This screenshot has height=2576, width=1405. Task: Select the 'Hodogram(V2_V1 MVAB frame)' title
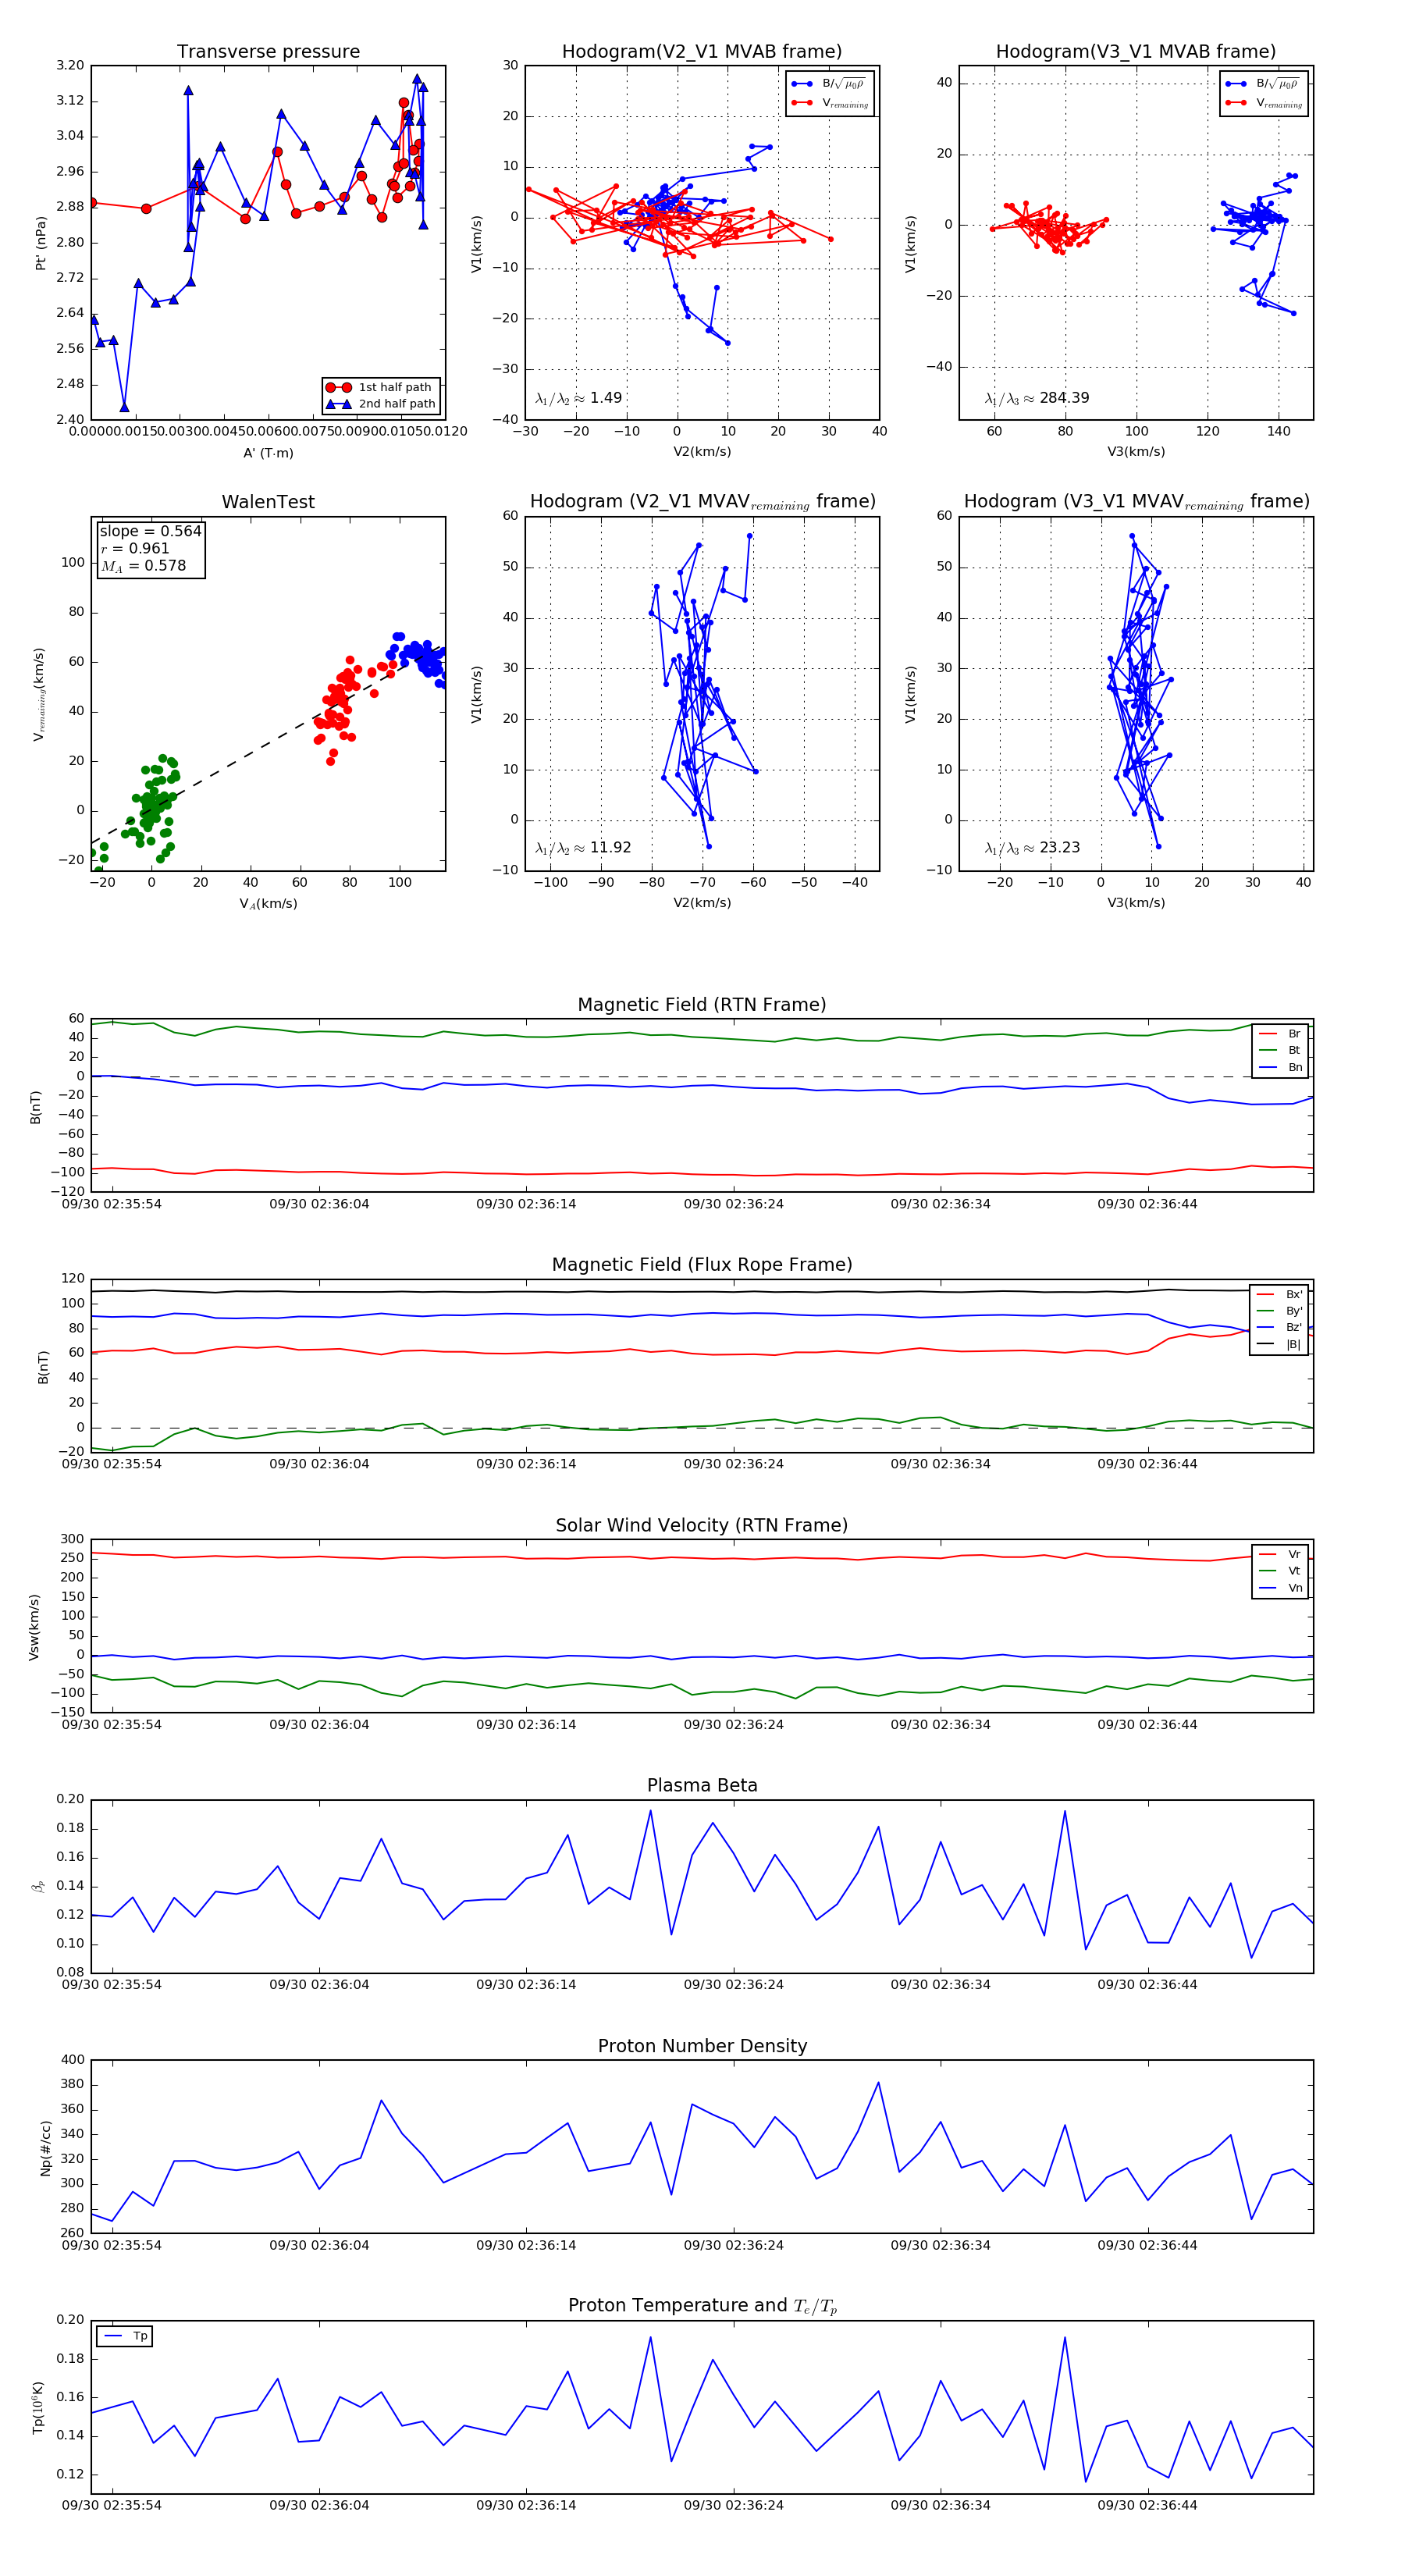pos(702,51)
